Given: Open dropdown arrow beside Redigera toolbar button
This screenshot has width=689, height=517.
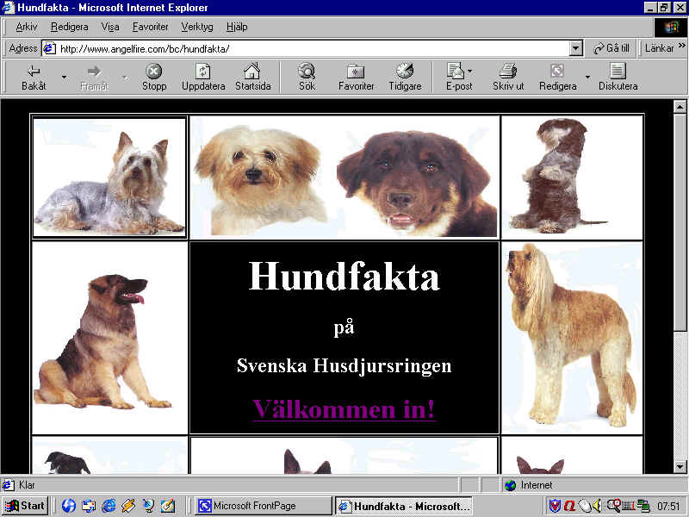Looking at the screenshot, I should pos(587,77).
